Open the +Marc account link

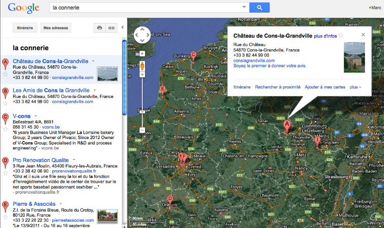pos(375,8)
